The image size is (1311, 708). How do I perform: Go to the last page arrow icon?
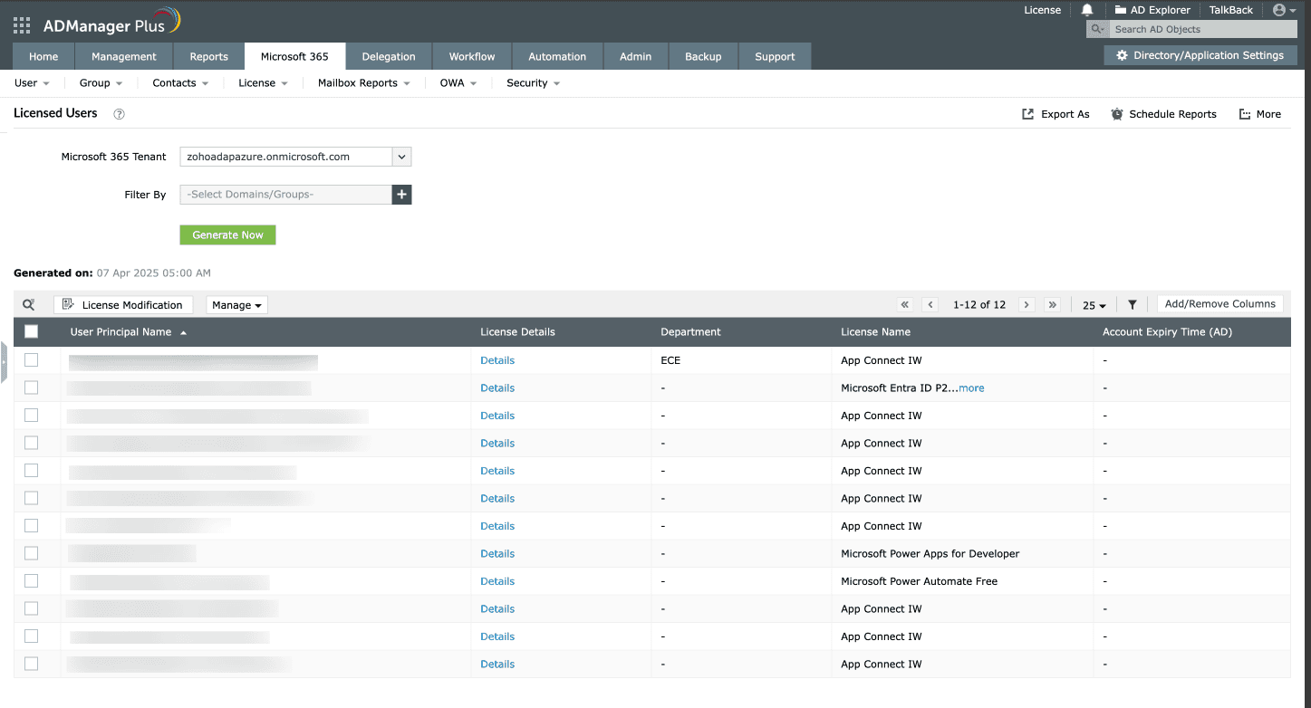tap(1052, 305)
